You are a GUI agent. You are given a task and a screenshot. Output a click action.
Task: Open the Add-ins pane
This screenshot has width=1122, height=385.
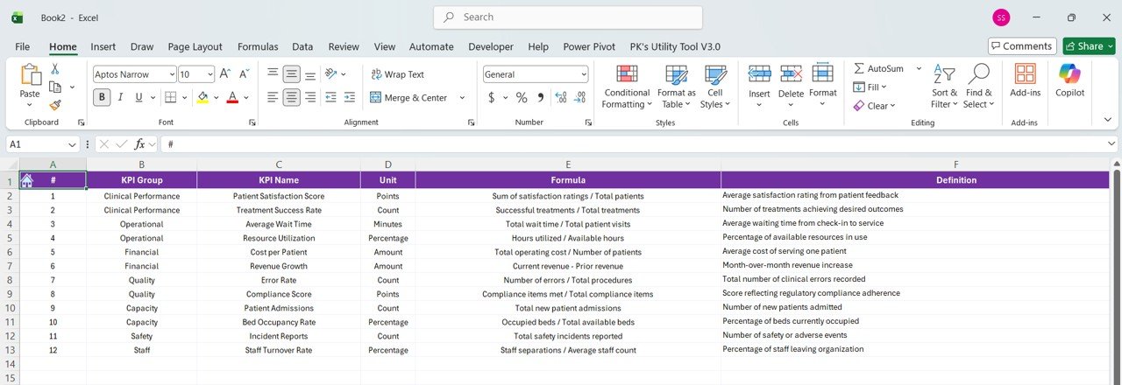1025,80
